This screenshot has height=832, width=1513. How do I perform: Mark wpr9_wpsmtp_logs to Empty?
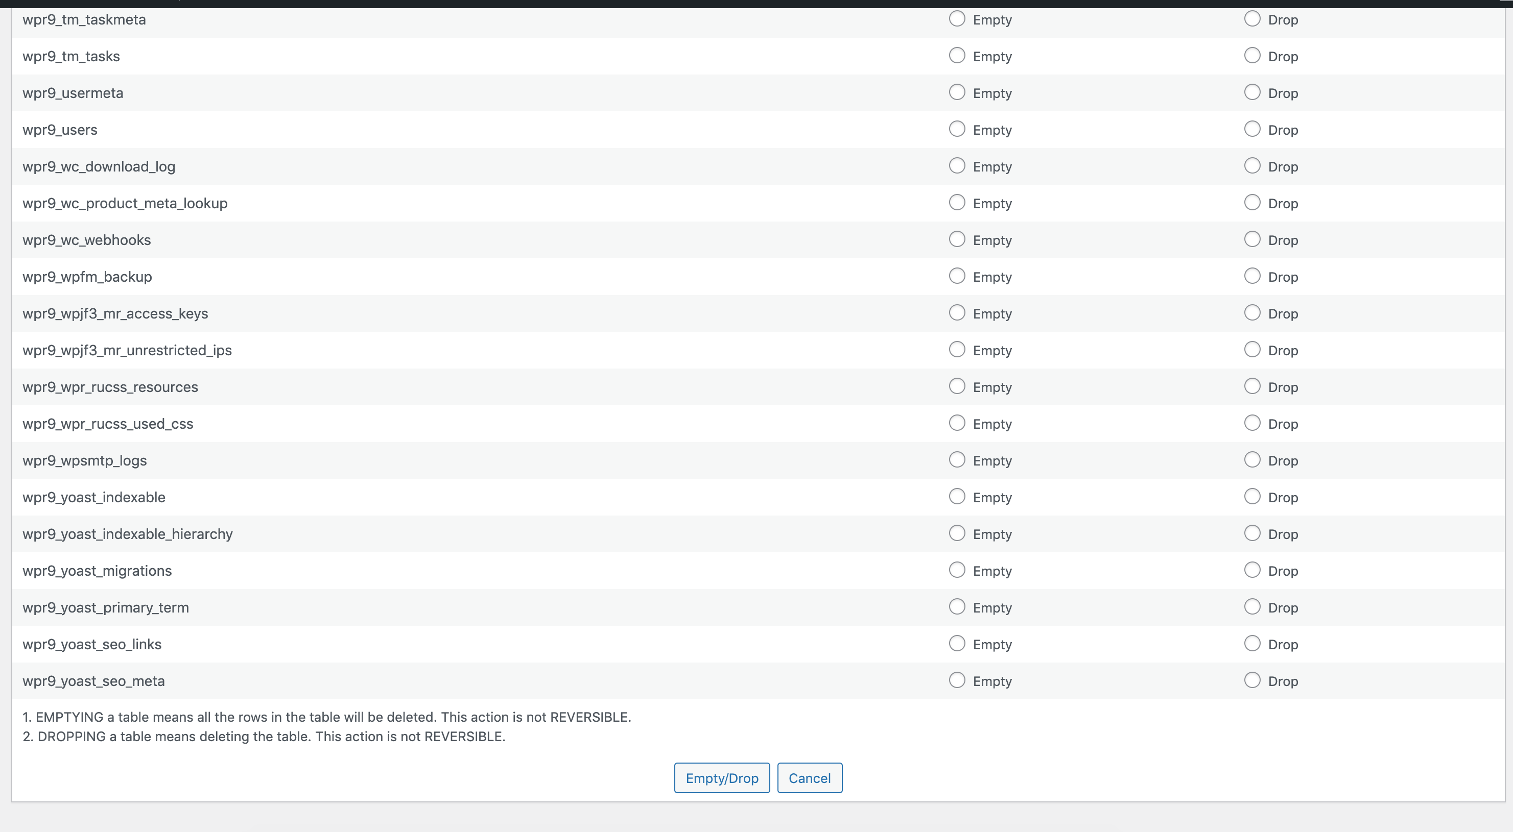(x=957, y=460)
